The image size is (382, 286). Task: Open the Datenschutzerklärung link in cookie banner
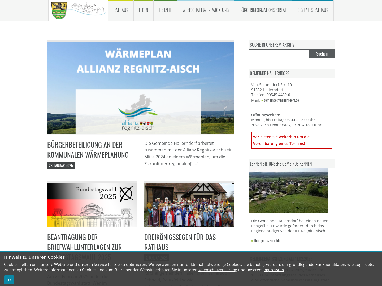click(x=217, y=270)
